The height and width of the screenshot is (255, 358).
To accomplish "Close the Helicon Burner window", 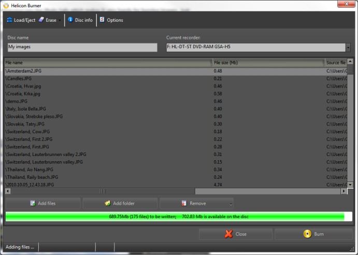I will coord(347,4).
